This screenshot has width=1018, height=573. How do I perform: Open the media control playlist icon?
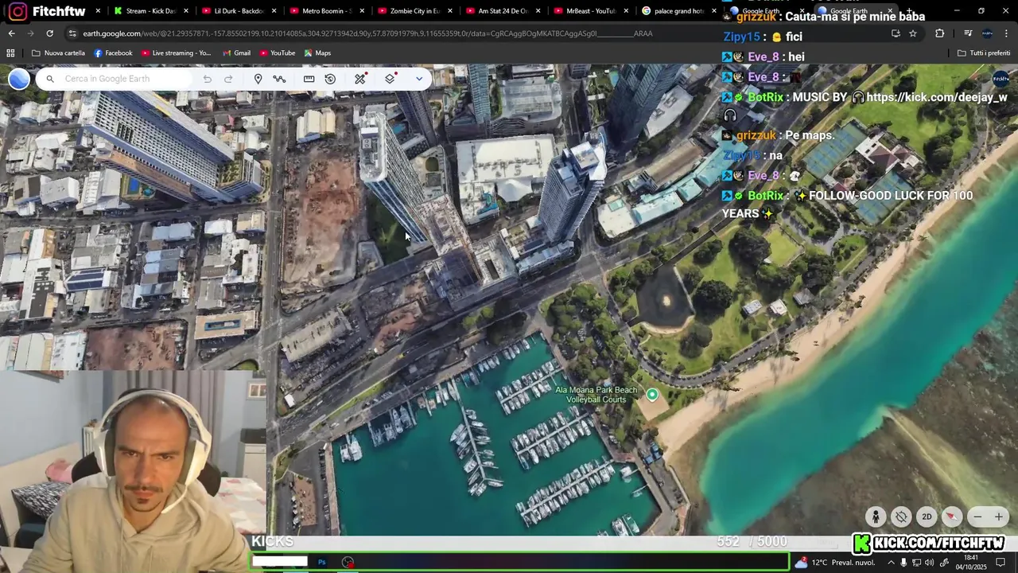968,33
